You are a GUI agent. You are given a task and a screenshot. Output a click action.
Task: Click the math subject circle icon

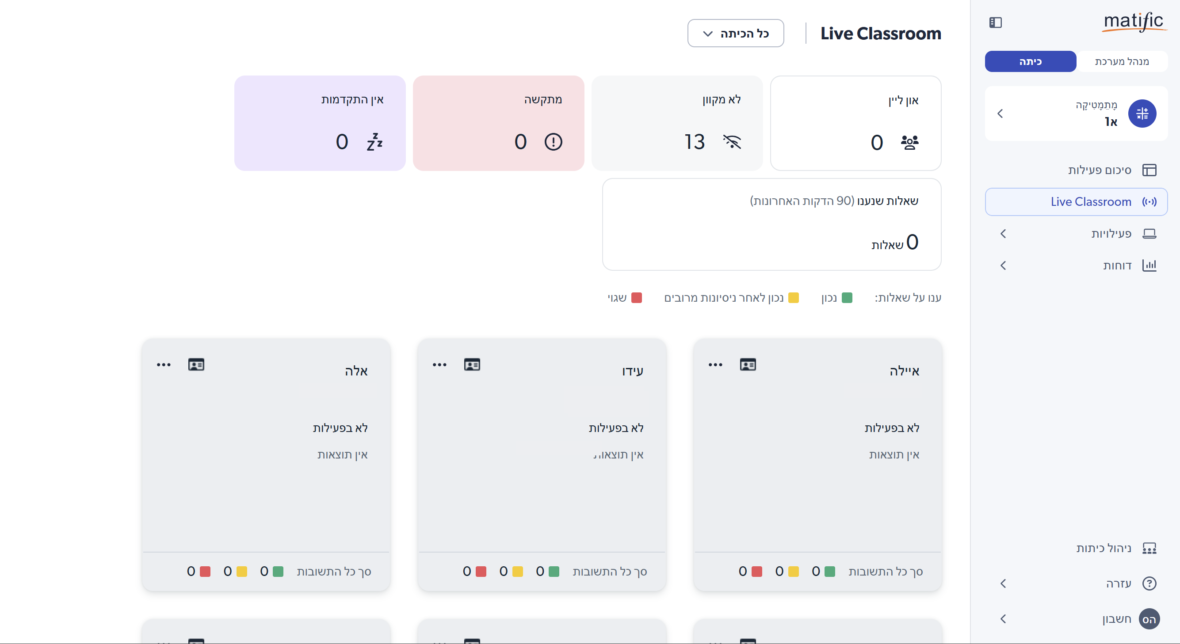click(1142, 114)
